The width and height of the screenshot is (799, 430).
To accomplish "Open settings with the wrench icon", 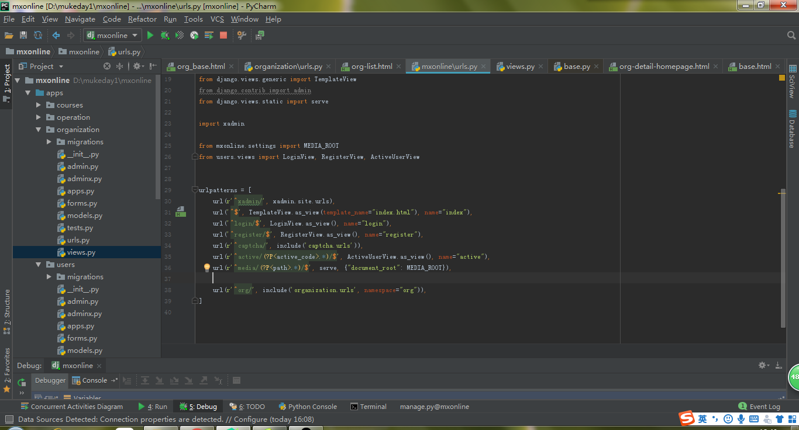I will tap(241, 36).
